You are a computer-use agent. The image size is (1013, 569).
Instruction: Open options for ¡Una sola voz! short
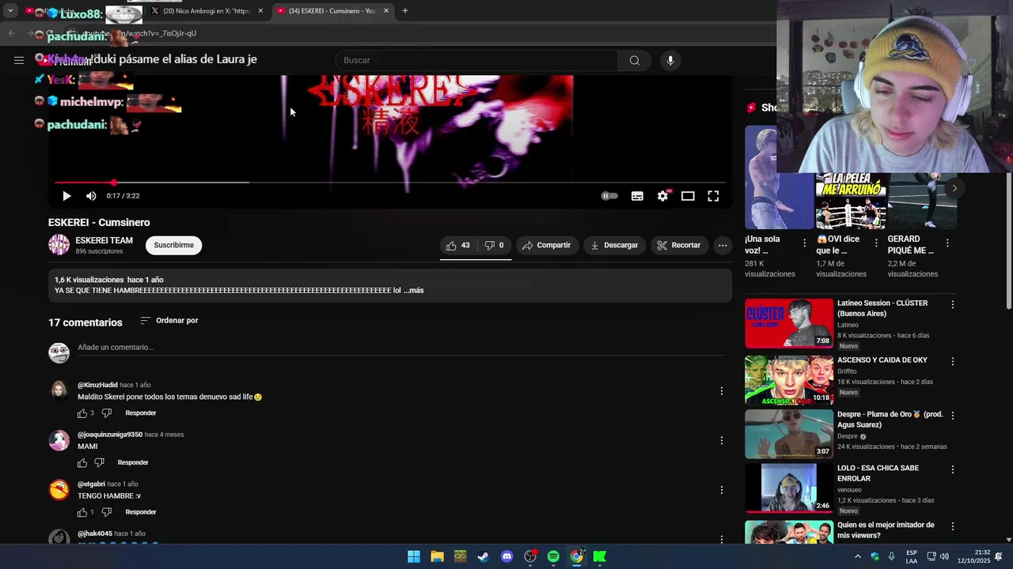[804, 243]
